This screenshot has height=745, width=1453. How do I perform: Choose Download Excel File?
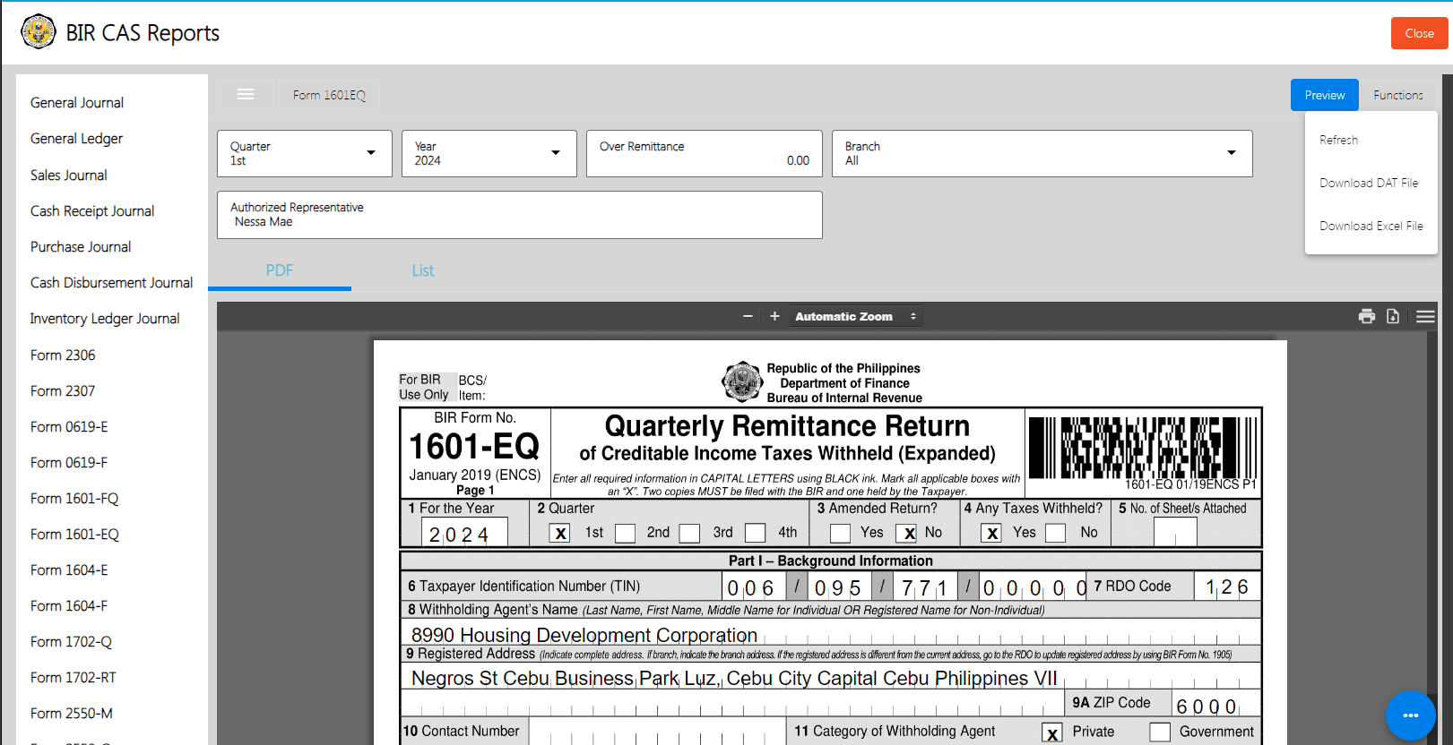click(1371, 226)
